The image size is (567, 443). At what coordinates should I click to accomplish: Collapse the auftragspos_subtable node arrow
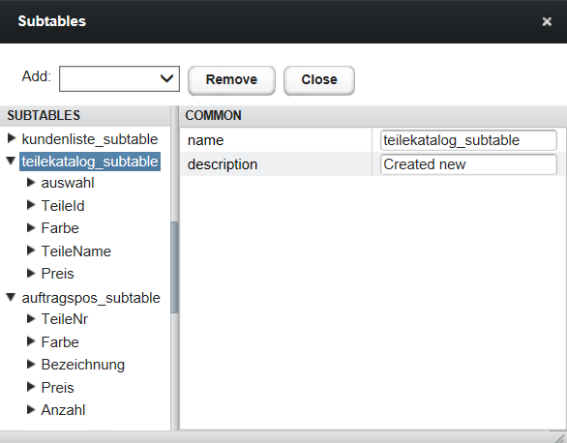coord(12,297)
